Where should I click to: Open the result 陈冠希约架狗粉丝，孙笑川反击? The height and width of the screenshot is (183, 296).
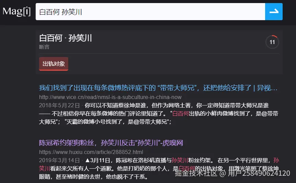click(x=111, y=143)
